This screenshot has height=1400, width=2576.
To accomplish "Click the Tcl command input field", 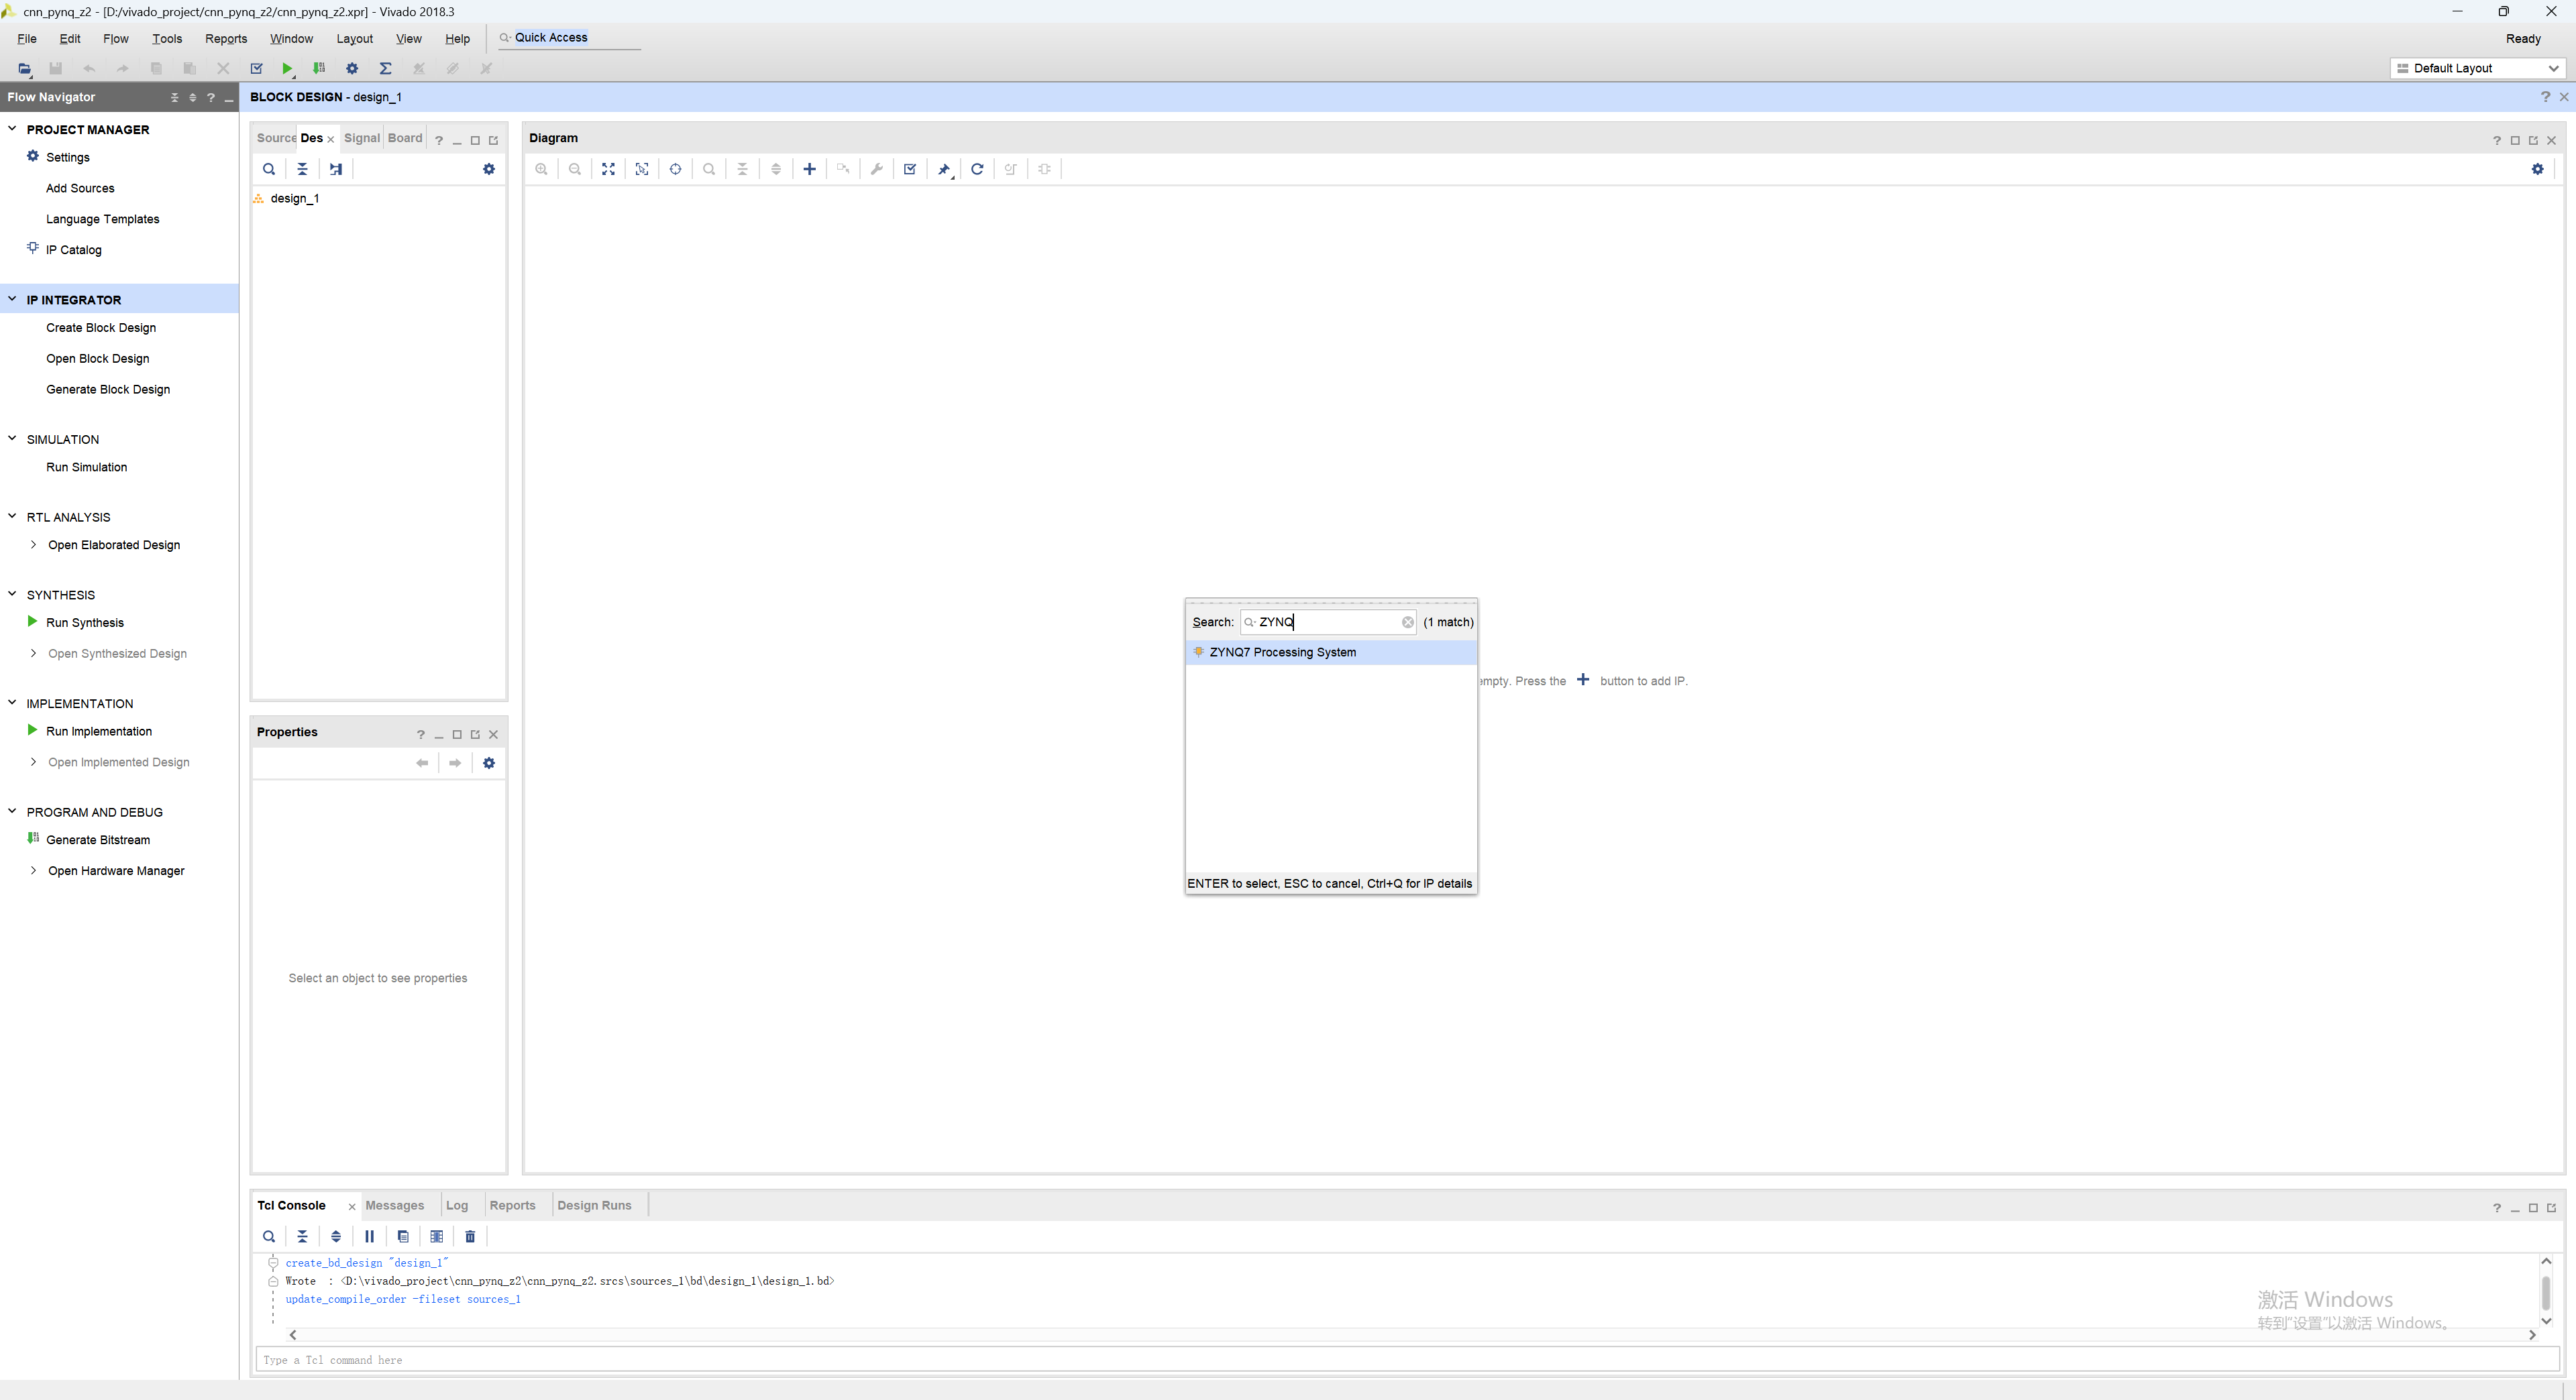I will point(1400,1359).
